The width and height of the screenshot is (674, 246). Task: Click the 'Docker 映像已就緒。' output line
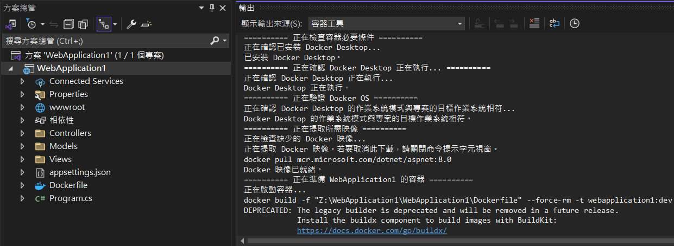[283, 170]
